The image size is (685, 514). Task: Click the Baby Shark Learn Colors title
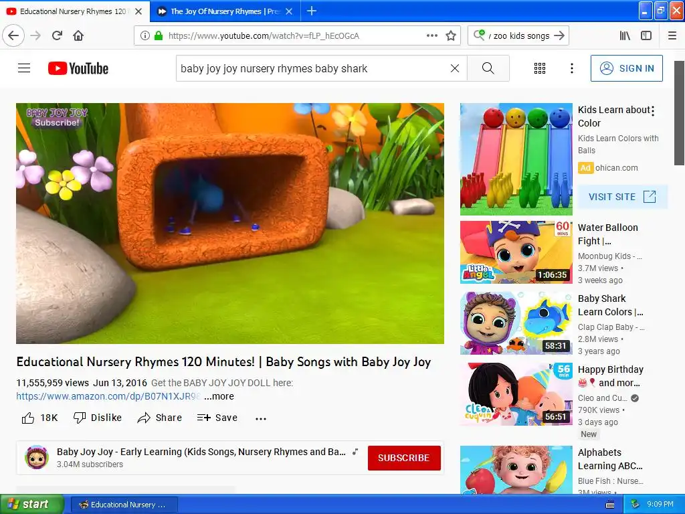pos(610,305)
